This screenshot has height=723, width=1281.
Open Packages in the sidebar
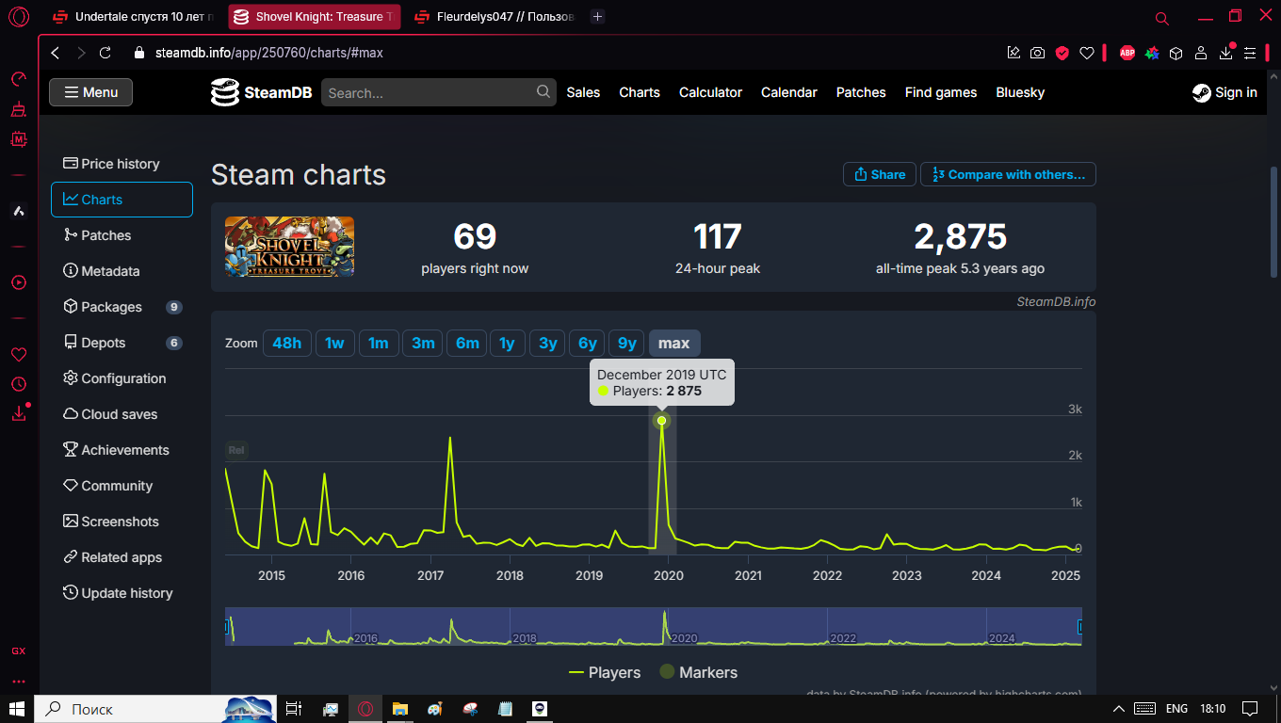pos(122,307)
